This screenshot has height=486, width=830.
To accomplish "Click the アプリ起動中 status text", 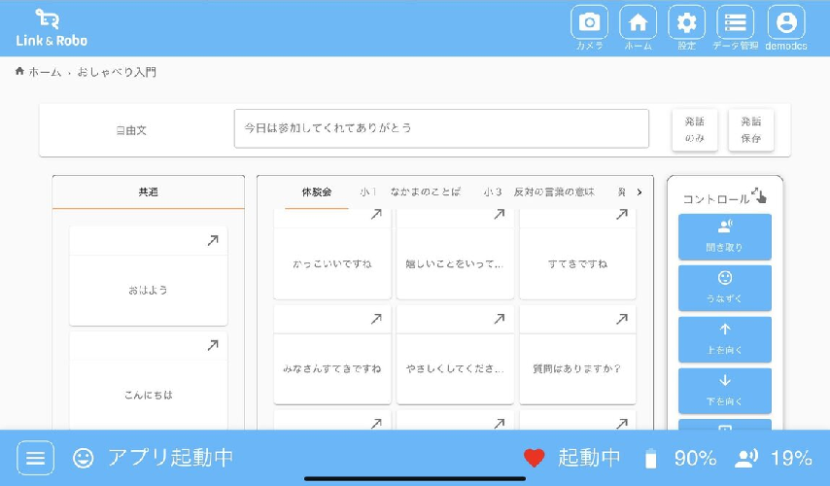I will point(170,458).
